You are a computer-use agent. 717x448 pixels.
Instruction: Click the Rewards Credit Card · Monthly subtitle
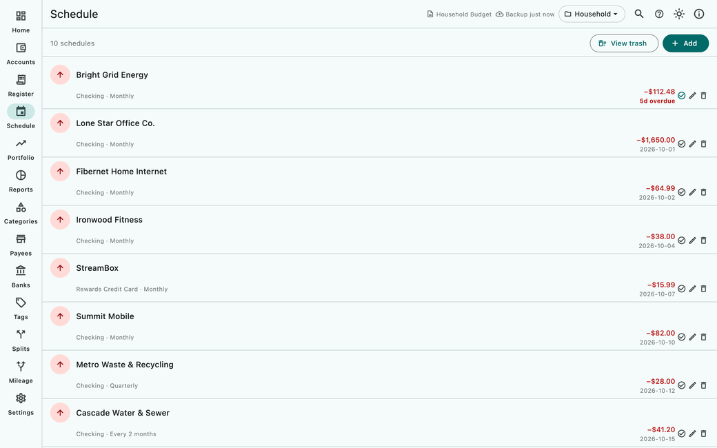tap(121, 289)
